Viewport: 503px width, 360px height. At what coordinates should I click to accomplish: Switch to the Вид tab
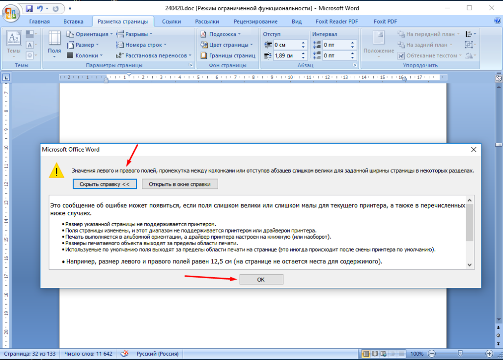[x=296, y=22]
